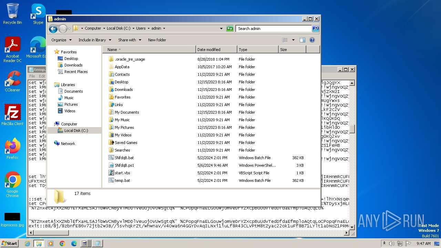441x248 pixels.
Task: Select the Searches folder
Action: coord(122,150)
